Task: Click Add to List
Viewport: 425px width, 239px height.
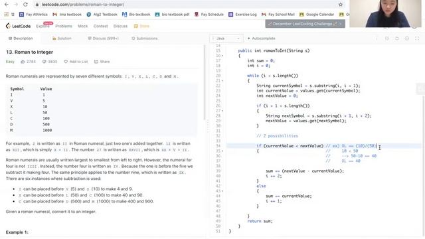Action: pos(76,62)
